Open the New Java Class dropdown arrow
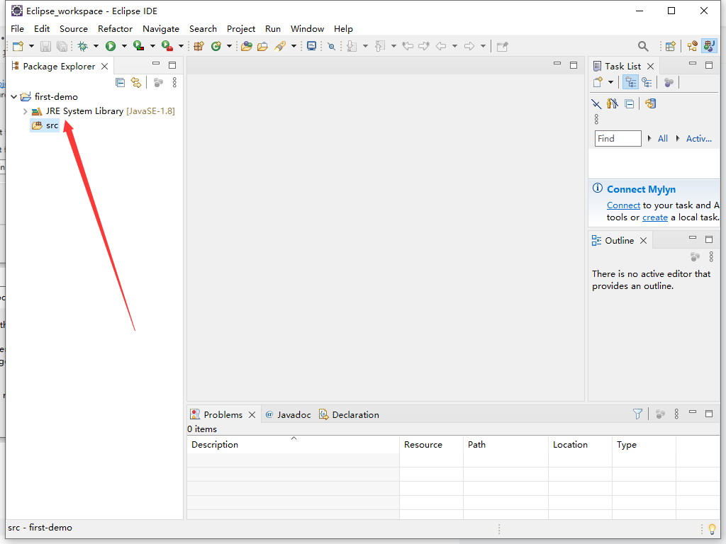This screenshot has width=726, height=544. pos(229,46)
